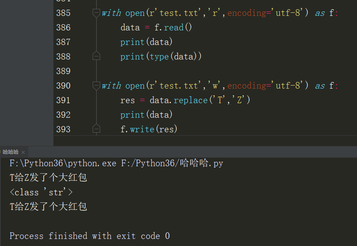Click the python.exe command line output
The height and width of the screenshot is (246, 357).
[x=116, y=164]
